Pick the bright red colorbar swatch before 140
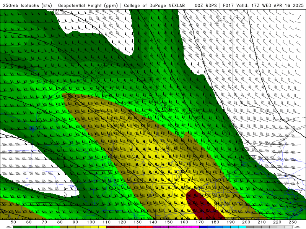Viewport: 306px width, 229px height. tap(149, 227)
